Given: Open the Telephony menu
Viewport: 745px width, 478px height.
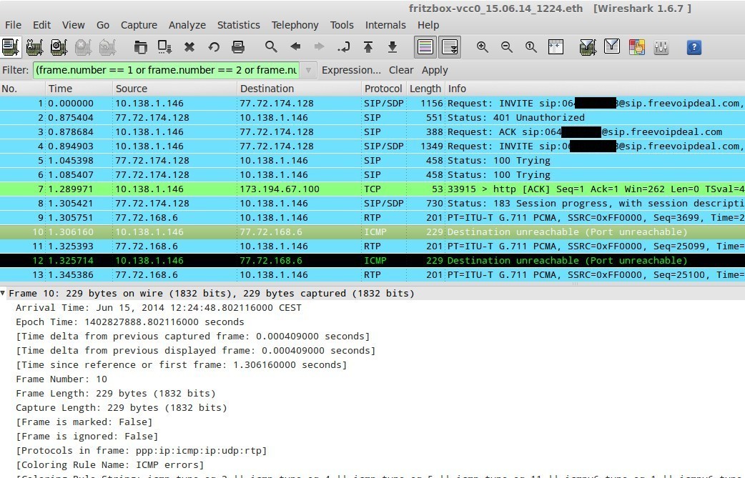Looking at the screenshot, I should [x=295, y=25].
